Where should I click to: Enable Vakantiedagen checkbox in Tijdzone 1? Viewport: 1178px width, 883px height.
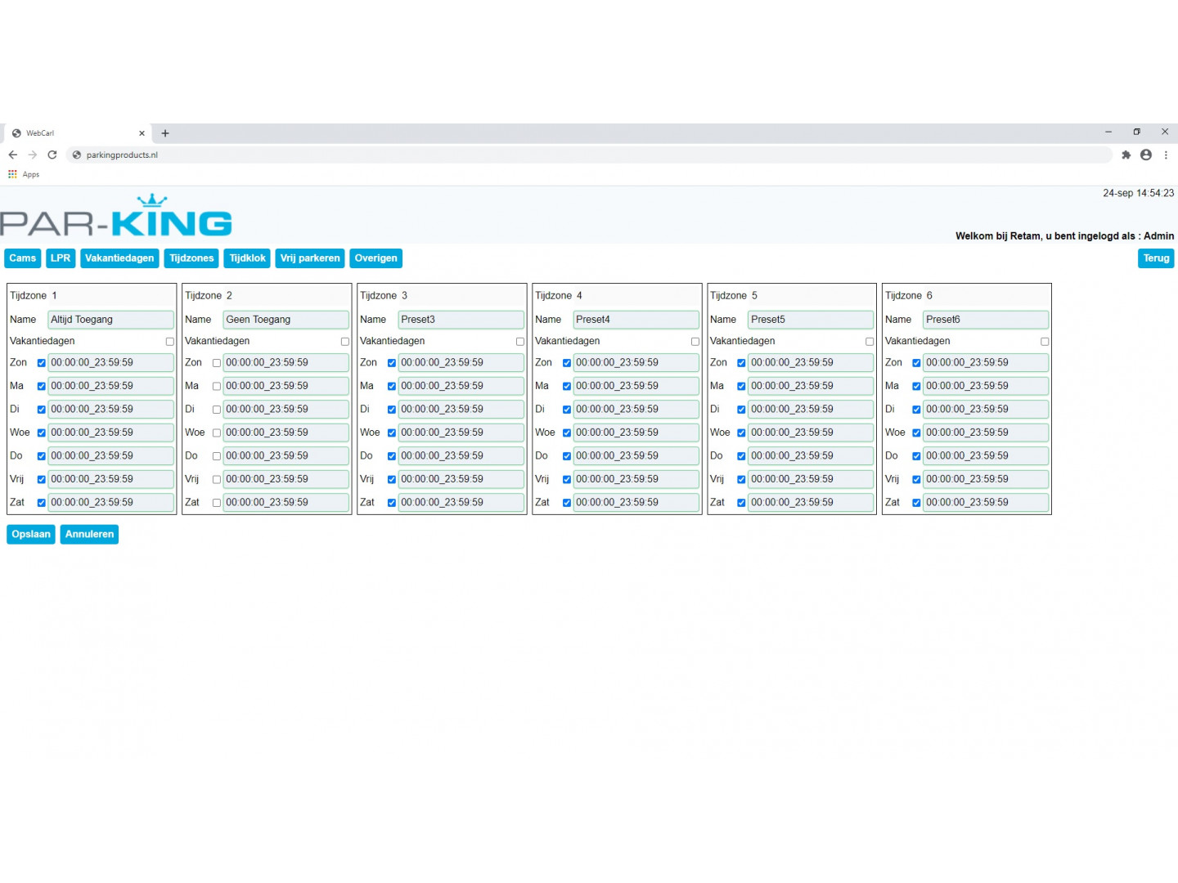click(x=170, y=342)
